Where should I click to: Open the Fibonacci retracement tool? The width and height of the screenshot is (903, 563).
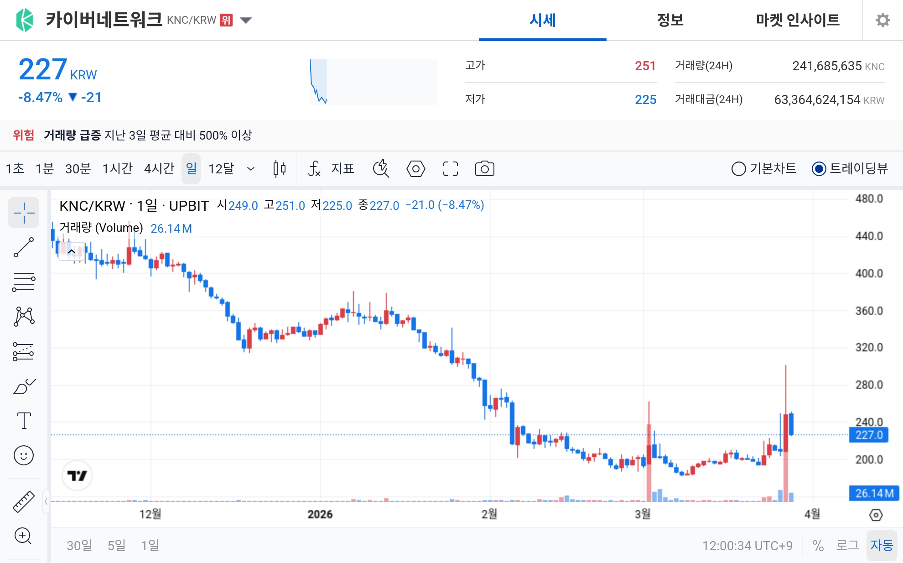point(24,281)
